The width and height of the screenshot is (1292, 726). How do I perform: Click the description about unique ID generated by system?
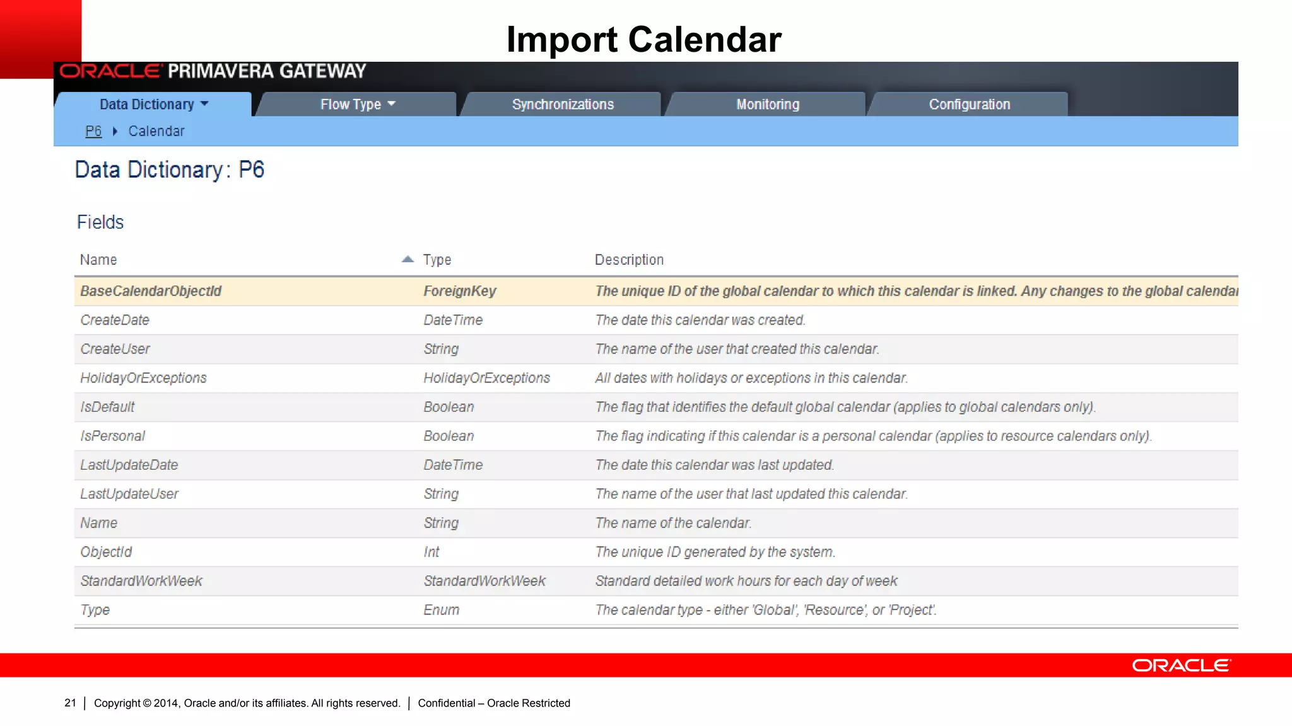[715, 552]
